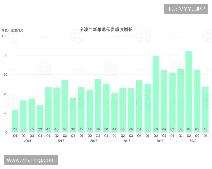212x169 pixels.
Task: Click the Q2 axis label under 2019
Action: (156, 136)
